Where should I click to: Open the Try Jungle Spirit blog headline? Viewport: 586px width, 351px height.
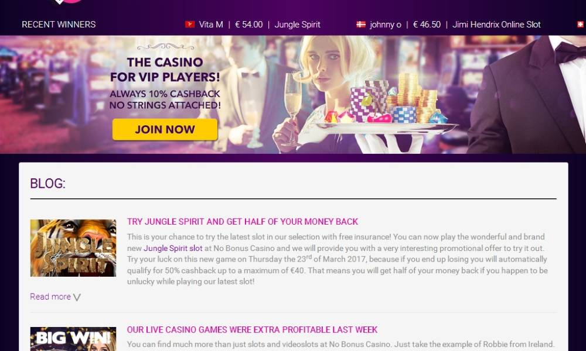[243, 222]
